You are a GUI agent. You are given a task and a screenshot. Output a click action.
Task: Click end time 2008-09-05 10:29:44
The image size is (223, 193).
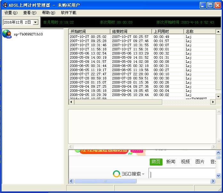[x=130, y=95]
